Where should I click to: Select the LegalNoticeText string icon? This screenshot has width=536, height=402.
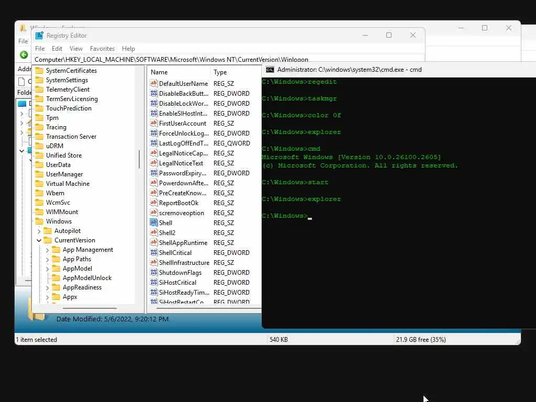click(x=154, y=163)
